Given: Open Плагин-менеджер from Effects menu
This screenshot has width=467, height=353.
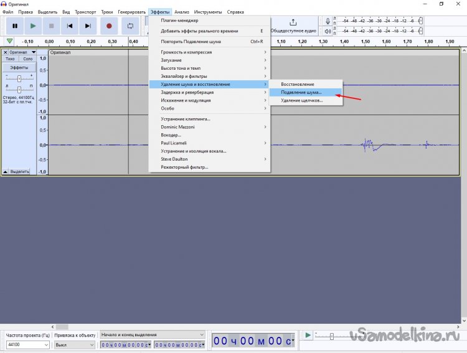Looking at the screenshot, I should (179, 21).
